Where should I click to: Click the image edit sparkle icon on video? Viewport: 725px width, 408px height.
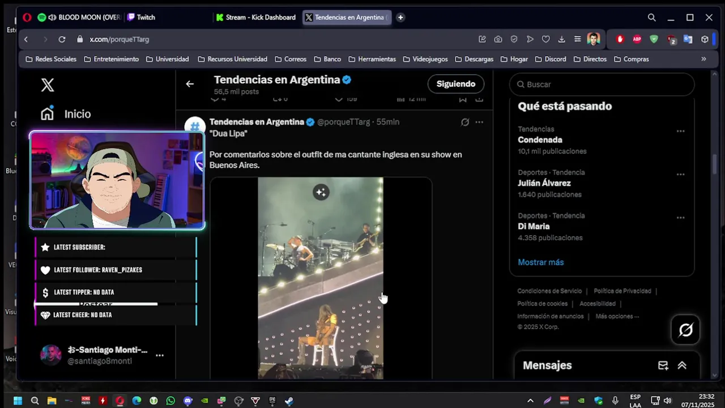pyautogui.click(x=321, y=192)
